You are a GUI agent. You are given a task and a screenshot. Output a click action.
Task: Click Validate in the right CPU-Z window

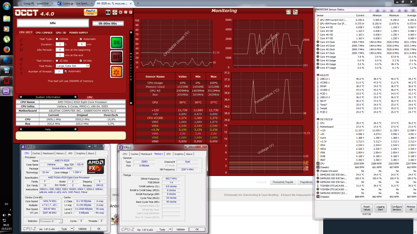(180, 229)
